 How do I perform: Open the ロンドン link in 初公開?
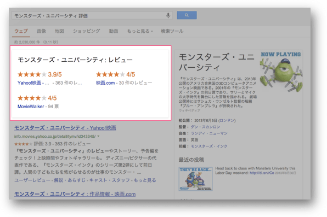(227, 121)
